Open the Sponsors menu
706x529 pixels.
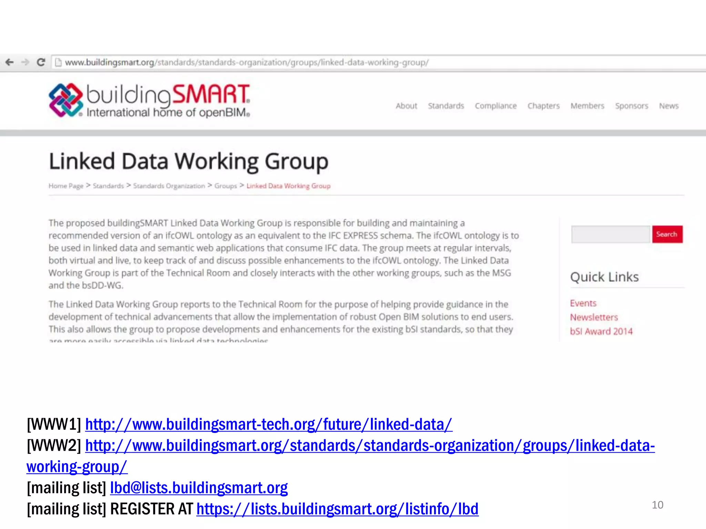tap(631, 106)
